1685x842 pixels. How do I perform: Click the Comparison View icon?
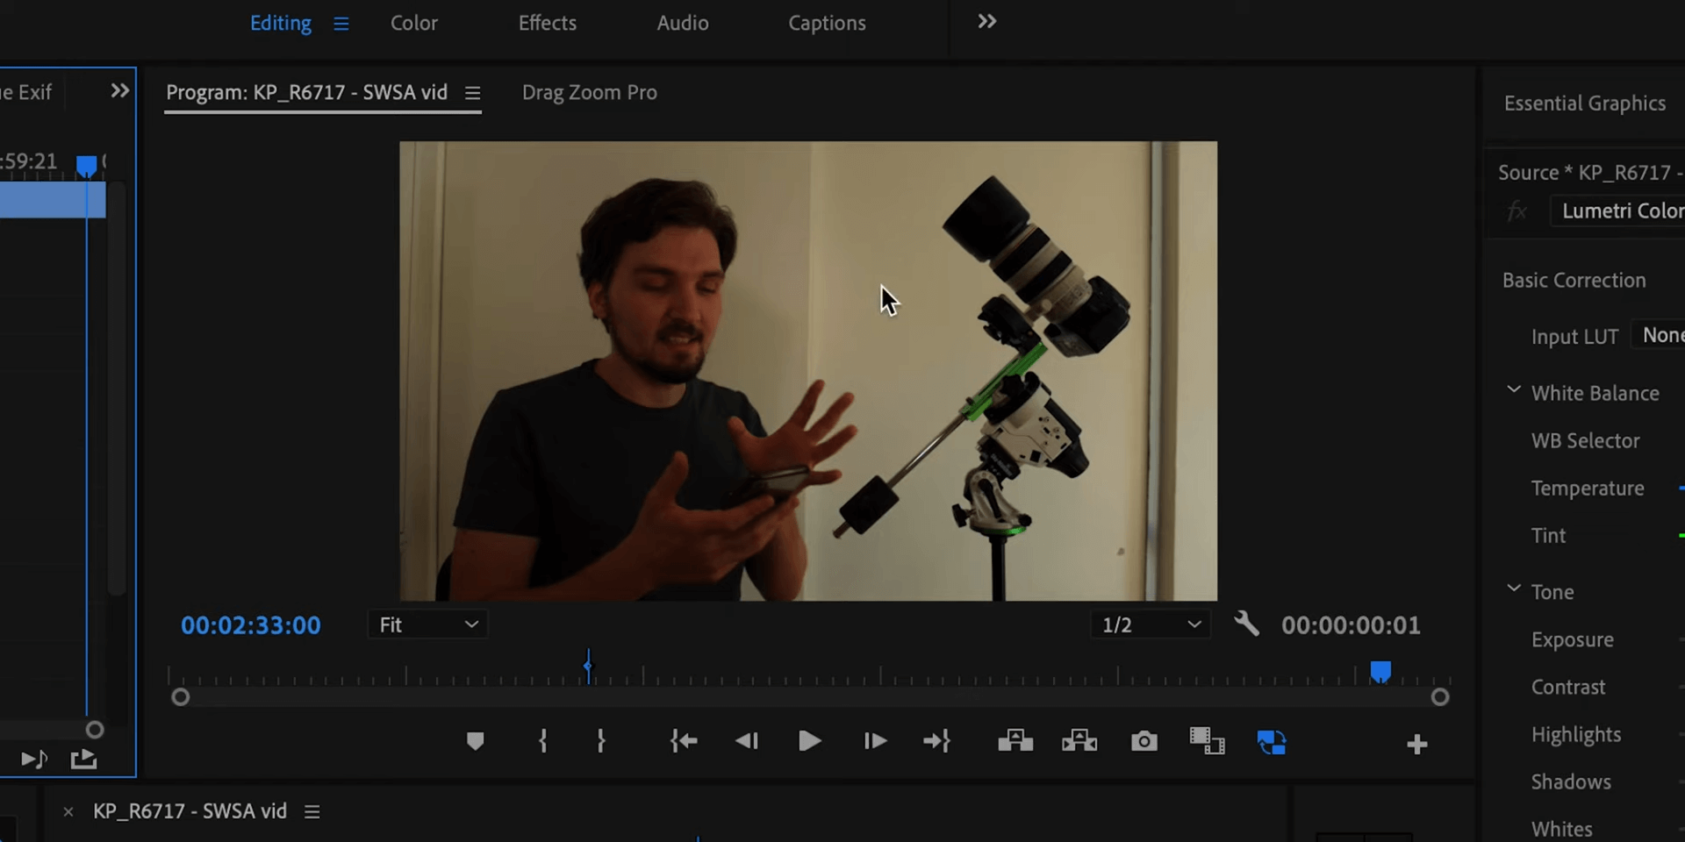[1208, 741]
